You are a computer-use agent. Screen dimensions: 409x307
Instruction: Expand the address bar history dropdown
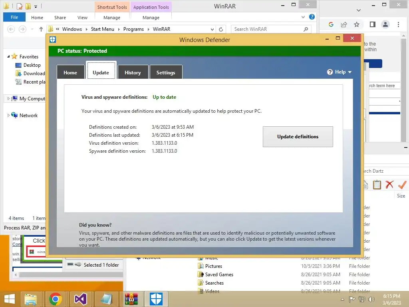point(212,29)
